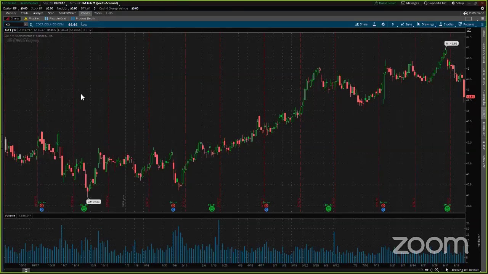Image resolution: width=488 pixels, height=274 pixels.
Task: Go to Home Screen
Action: (385, 3)
